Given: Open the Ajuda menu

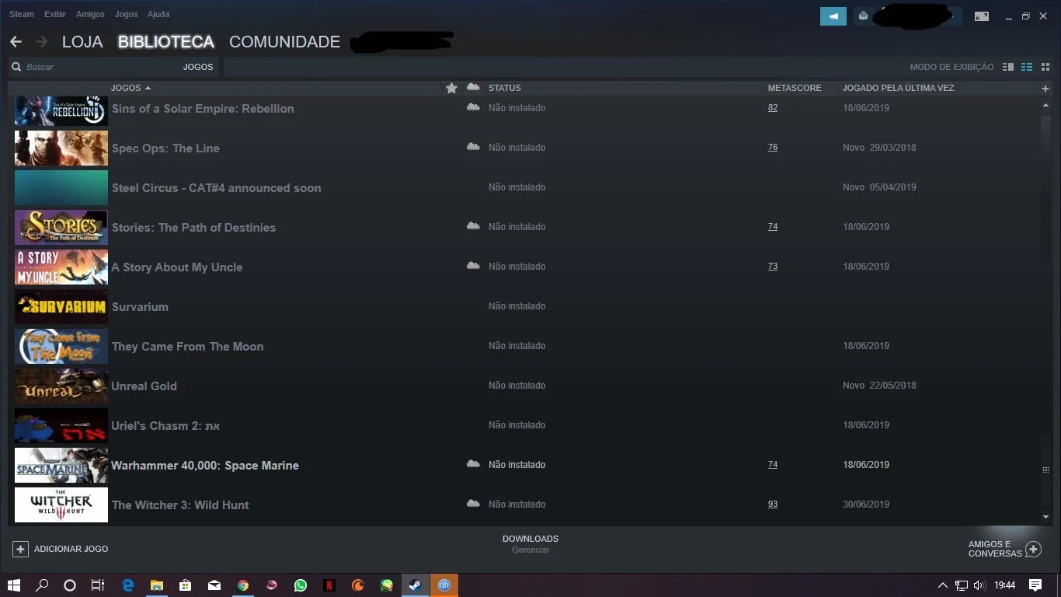Looking at the screenshot, I should click(158, 14).
